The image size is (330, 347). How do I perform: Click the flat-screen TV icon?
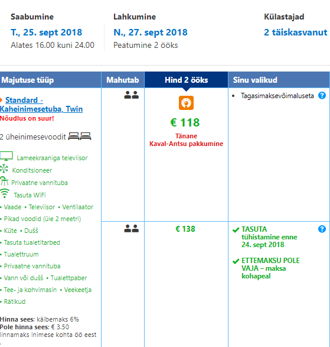click(x=6, y=156)
